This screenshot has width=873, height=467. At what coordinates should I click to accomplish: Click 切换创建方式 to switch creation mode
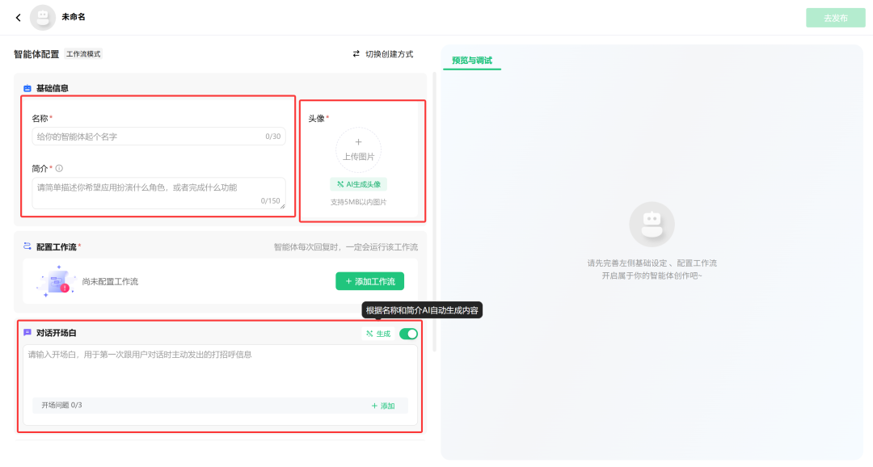(389, 54)
